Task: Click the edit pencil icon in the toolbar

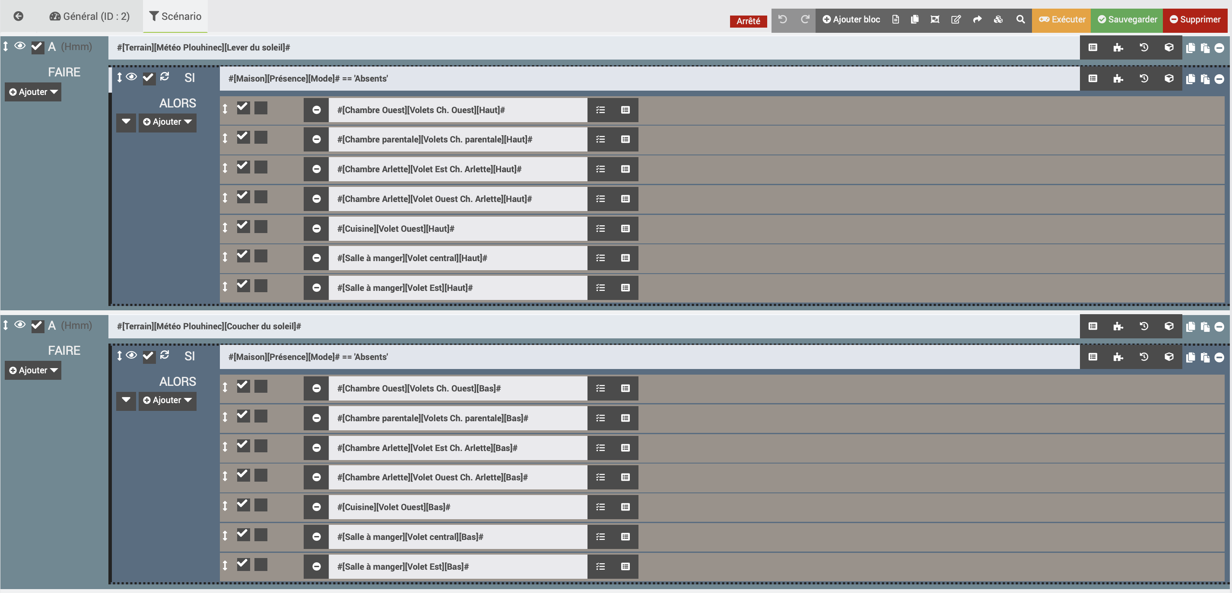Action: pos(956,19)
